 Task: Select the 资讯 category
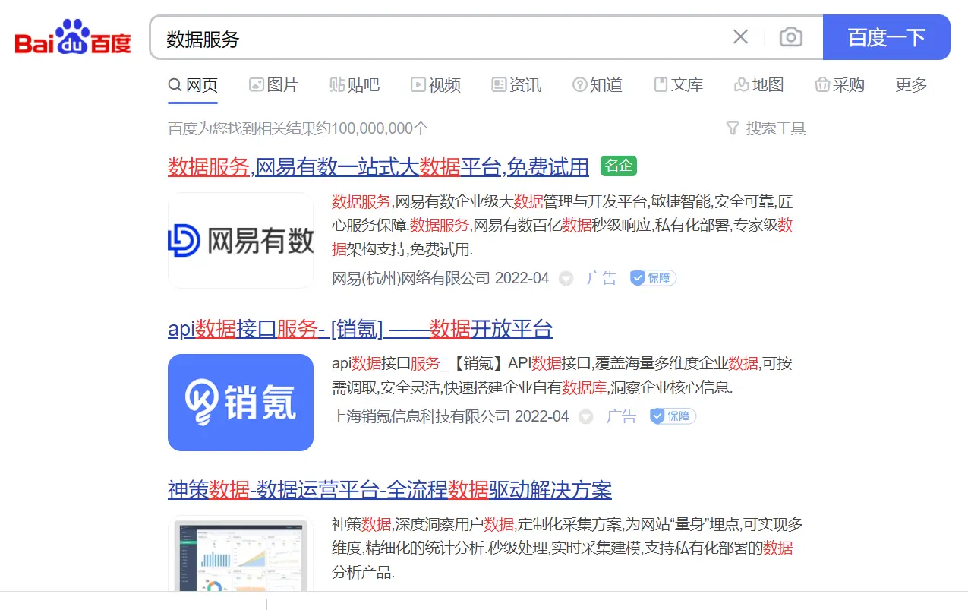[x=516, y=85]
